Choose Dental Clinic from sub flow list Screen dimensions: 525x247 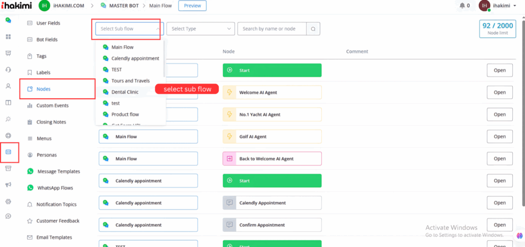[x=125, y=92]
